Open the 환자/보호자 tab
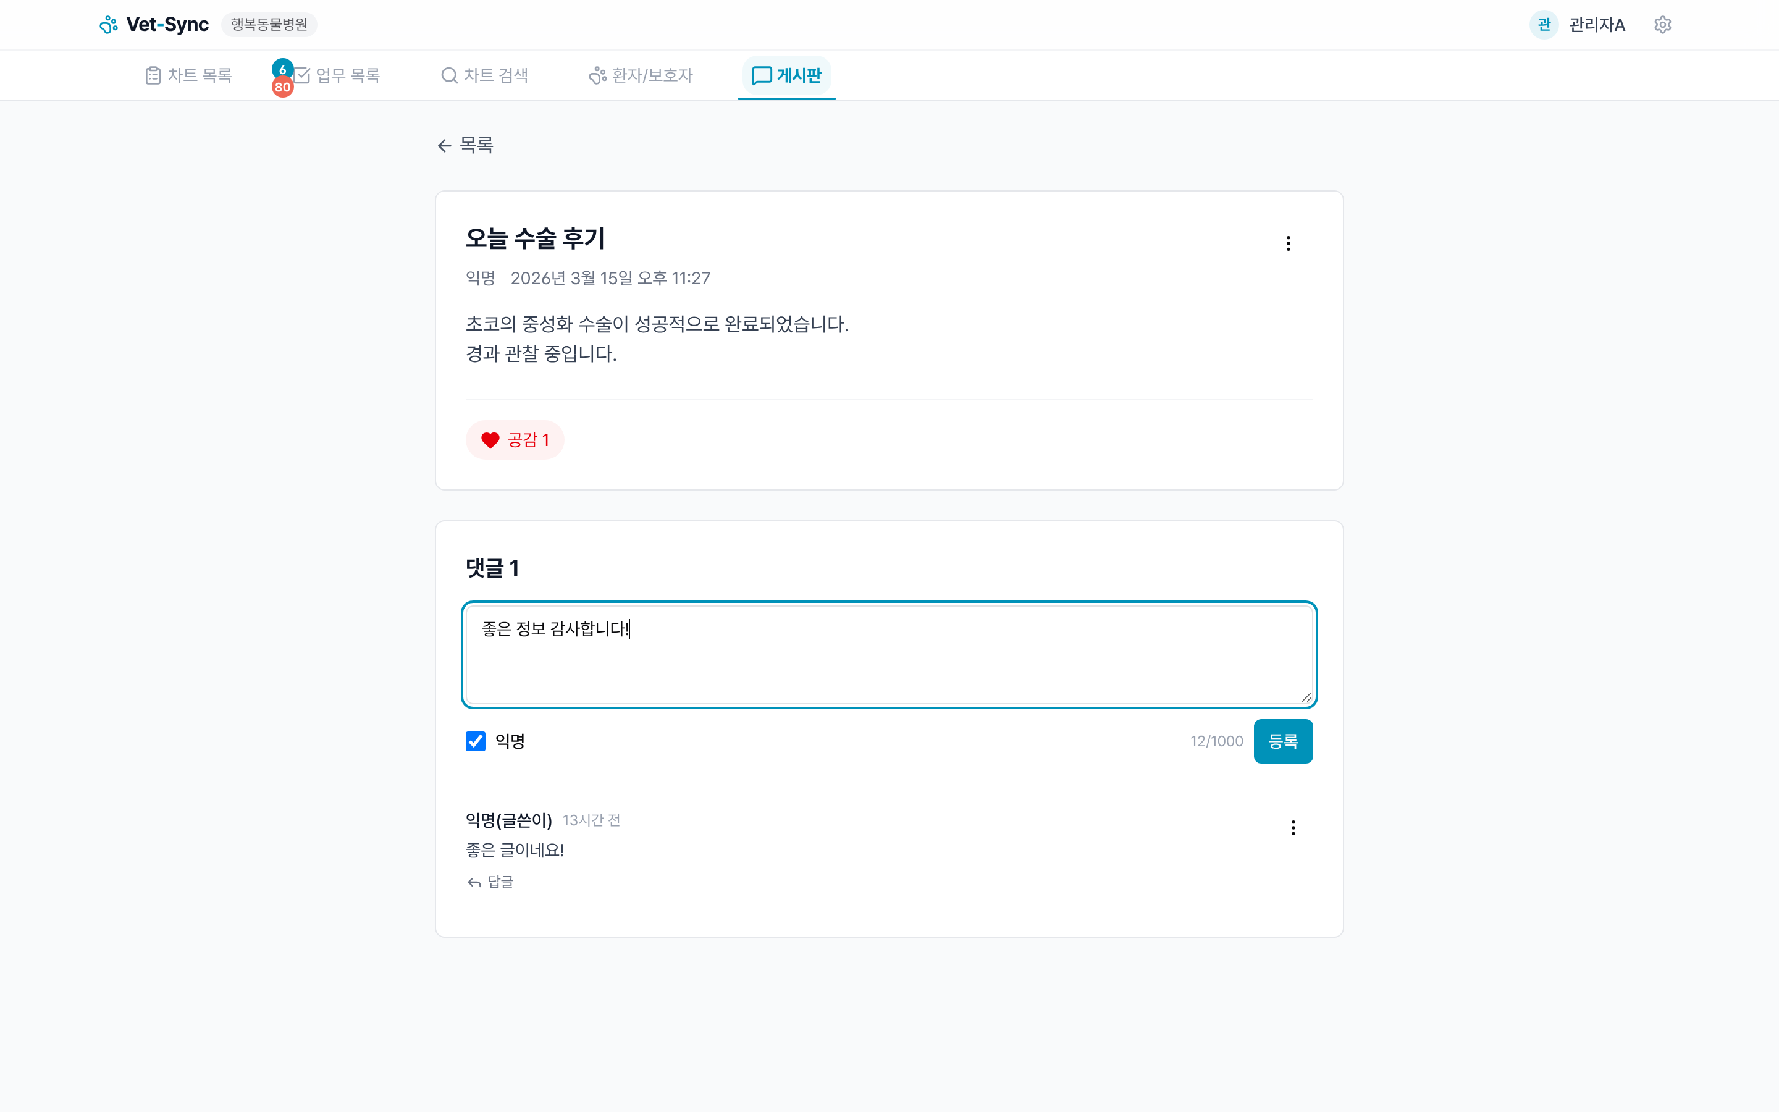The width and height of the screenshot is (1779, 1112). coord(641,75)
